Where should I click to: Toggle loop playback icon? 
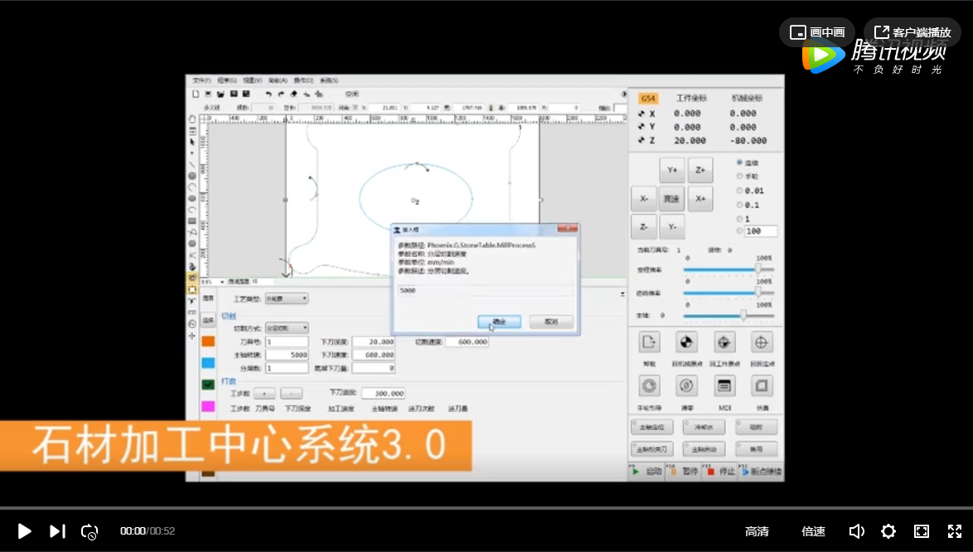click(x=90, y=531)
